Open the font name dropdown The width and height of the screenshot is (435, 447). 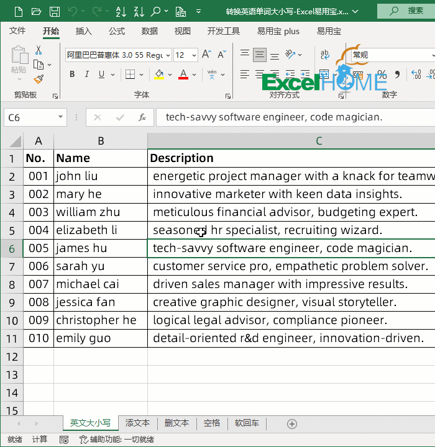click(168, 55)
